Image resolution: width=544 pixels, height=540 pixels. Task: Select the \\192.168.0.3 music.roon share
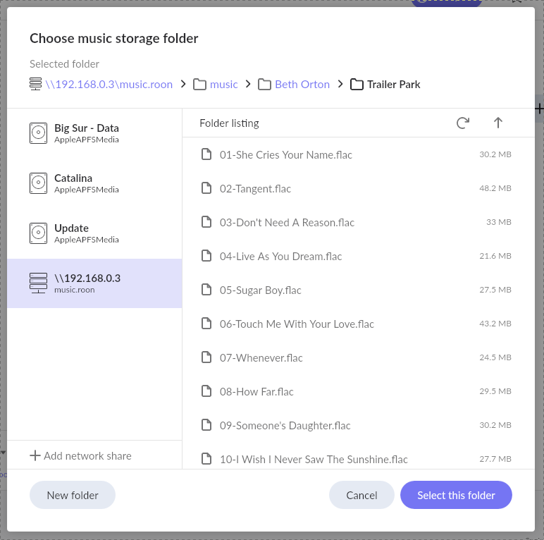(94, 283)
